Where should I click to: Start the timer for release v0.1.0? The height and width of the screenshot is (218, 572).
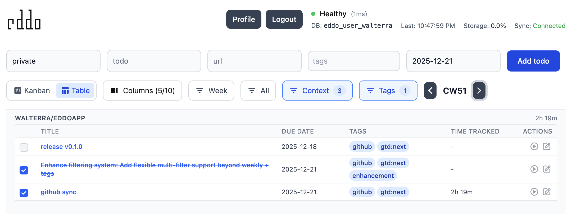coord(534,146)
